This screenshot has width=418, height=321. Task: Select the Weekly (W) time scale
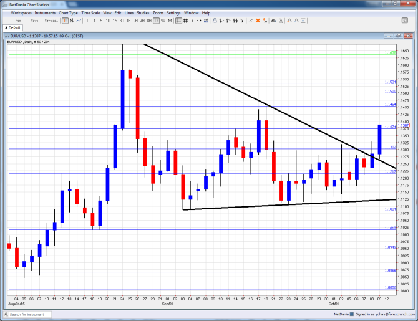163,21
